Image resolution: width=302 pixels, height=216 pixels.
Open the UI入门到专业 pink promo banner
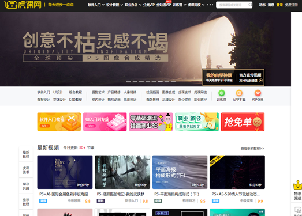105,122
